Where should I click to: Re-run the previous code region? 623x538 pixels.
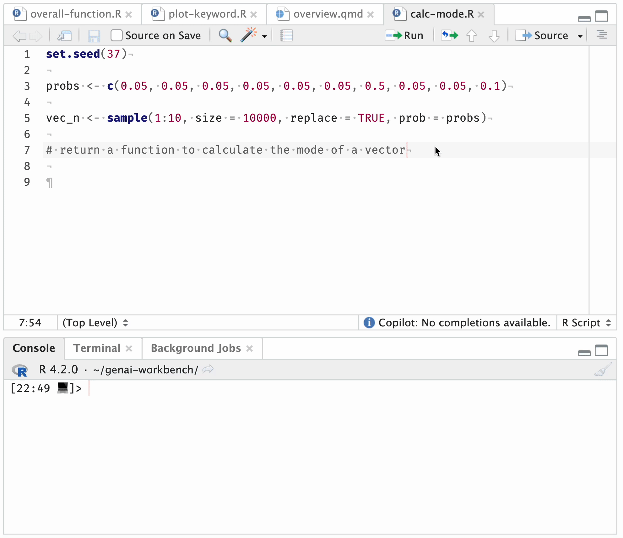click(x=449, y=35)
